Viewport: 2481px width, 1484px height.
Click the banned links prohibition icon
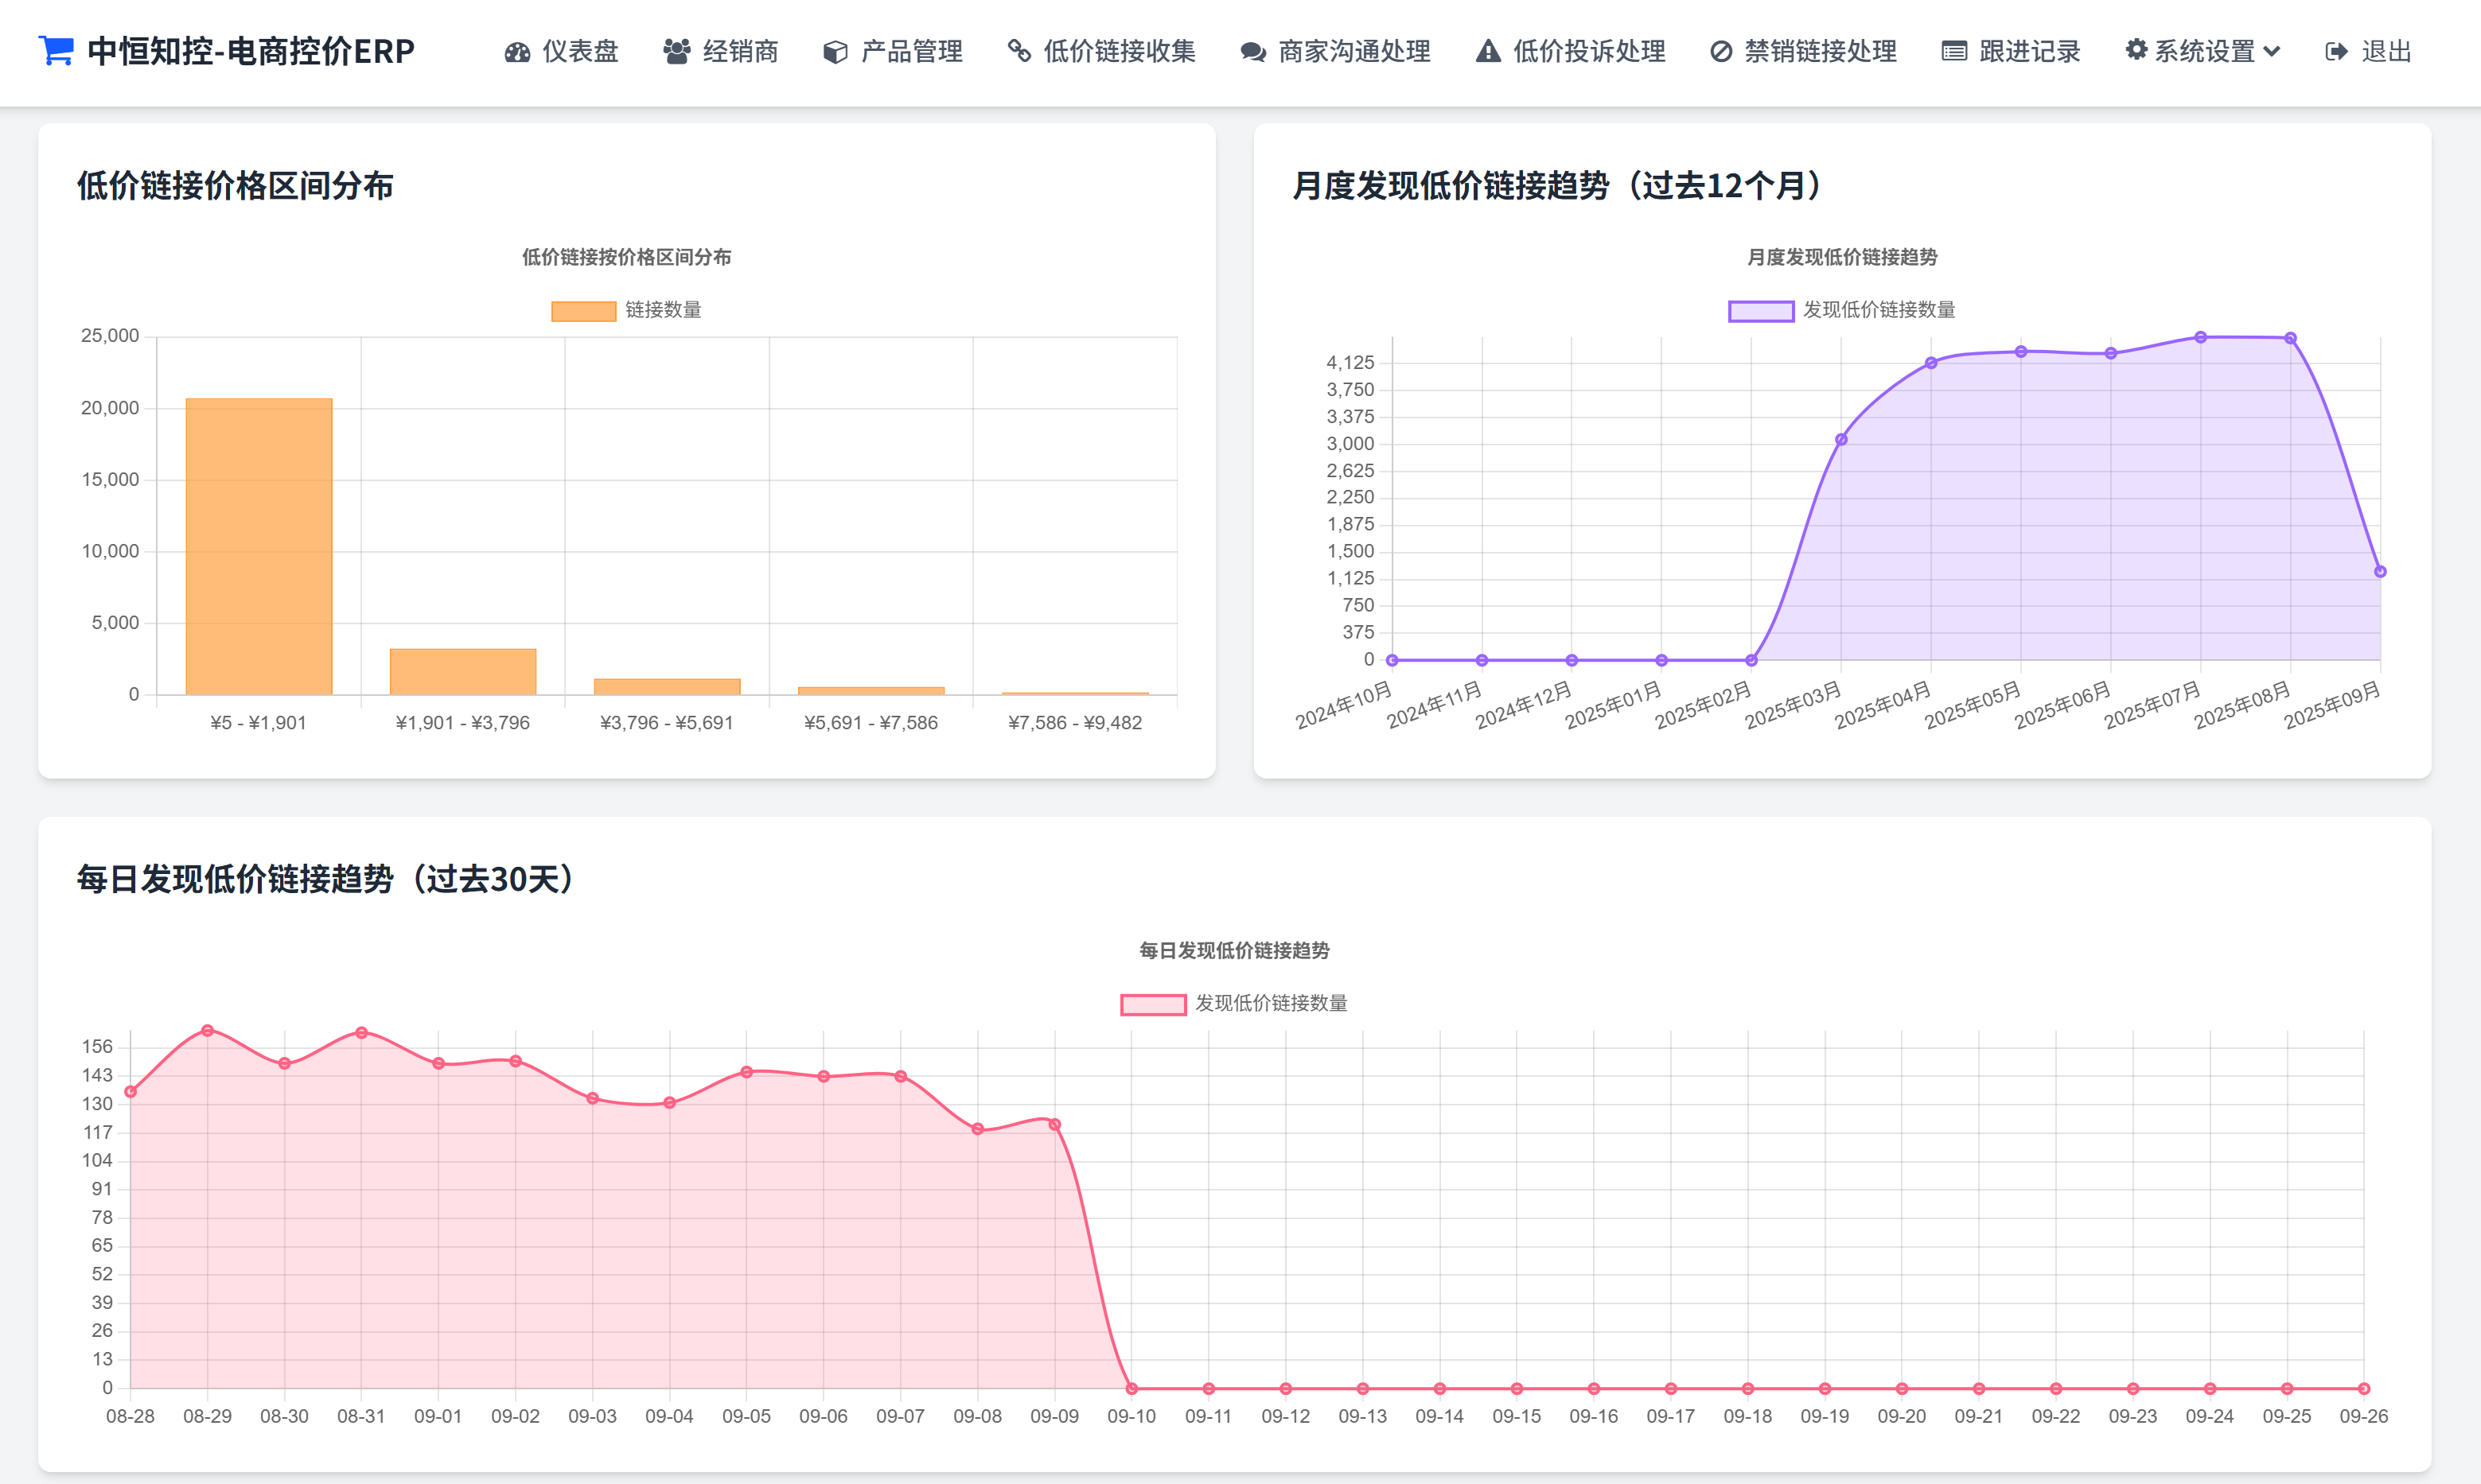point(1720,52)
